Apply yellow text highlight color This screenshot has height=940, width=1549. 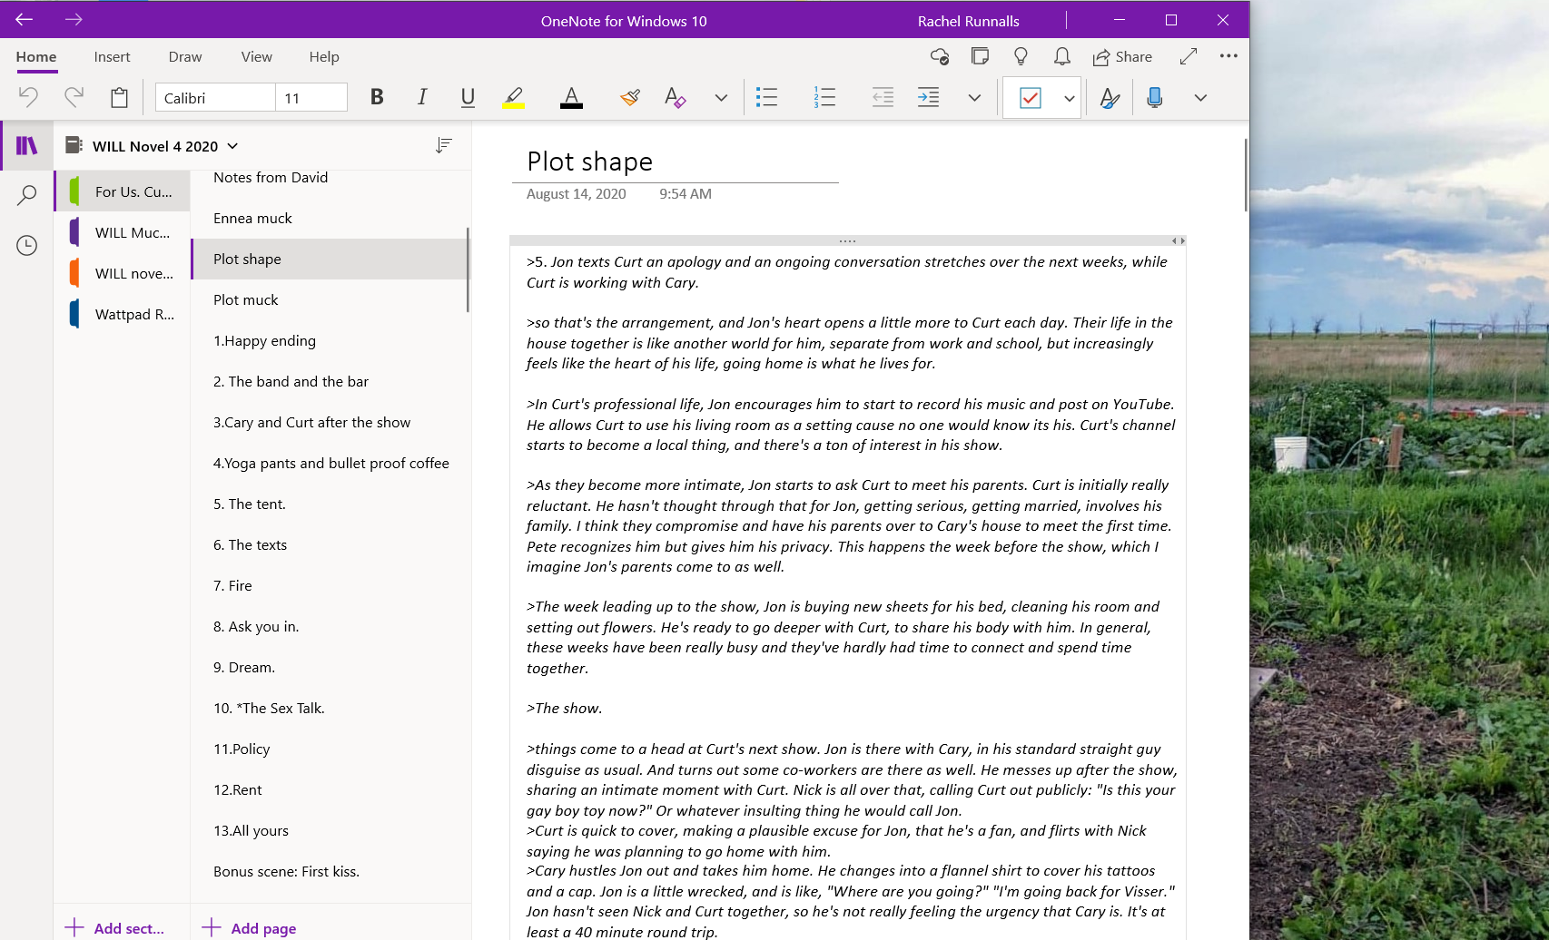pos(514,97)
